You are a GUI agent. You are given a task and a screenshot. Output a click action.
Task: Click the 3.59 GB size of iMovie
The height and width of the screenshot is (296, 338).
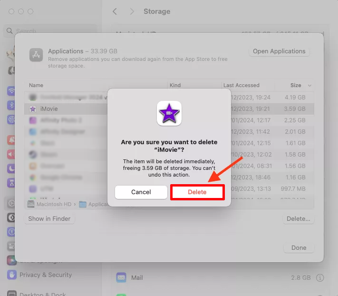294,109
